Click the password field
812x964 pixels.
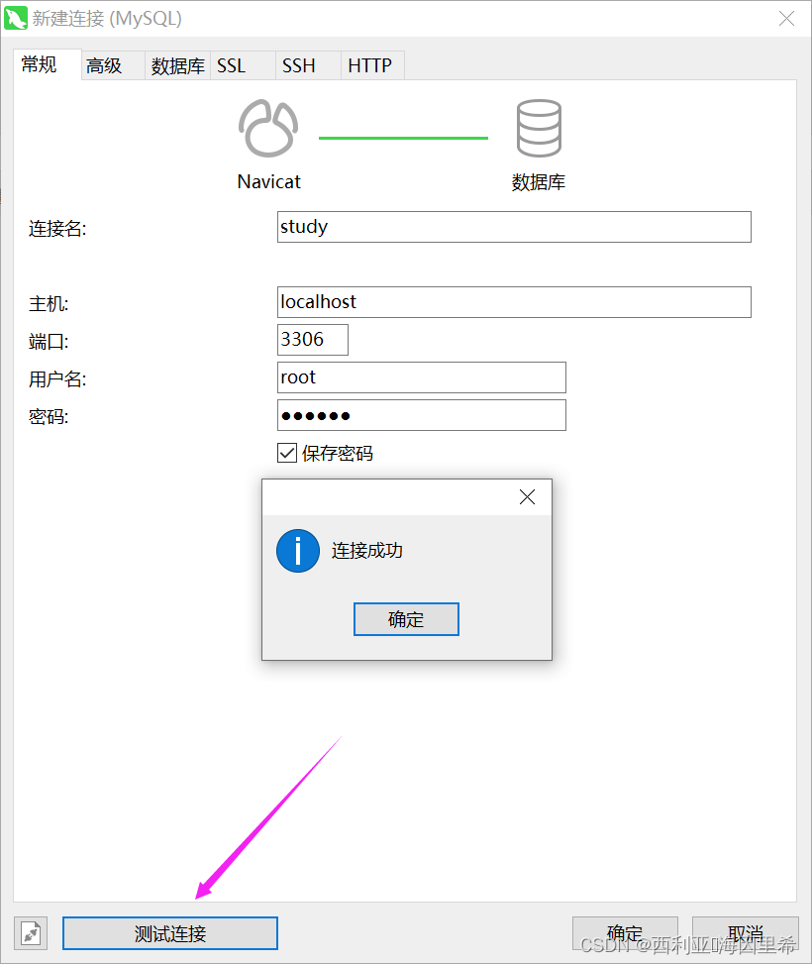[422, 415]
